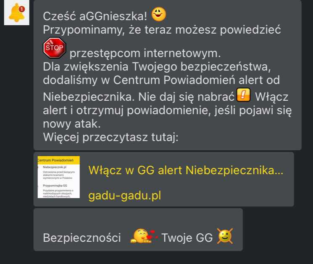The image size is (313, 264).
Task: Open the gadu-gadu.pl domain link
Action: [x=124, y=196]
